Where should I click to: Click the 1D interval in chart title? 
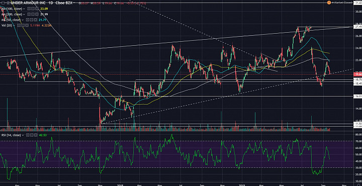pos(51,3)
